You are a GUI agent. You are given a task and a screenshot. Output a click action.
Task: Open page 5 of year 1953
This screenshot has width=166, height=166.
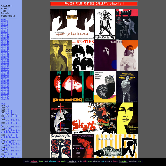point(16,114)
